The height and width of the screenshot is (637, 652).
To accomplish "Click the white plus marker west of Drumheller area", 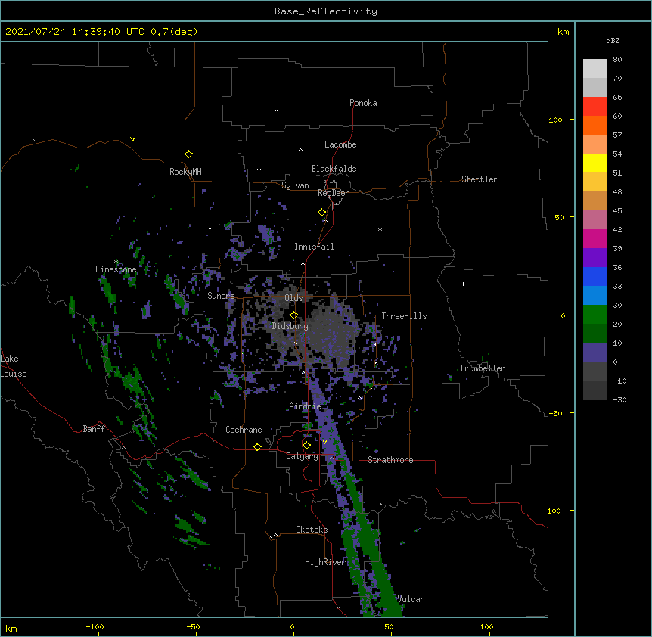I will pos(463,284).
